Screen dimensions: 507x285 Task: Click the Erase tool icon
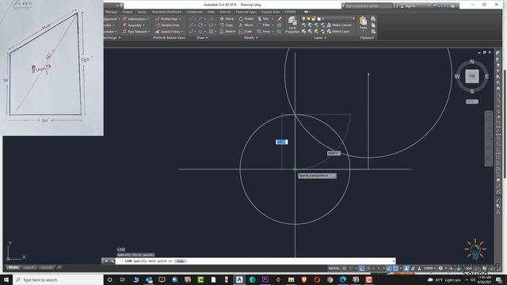pyautogui.click(x=280, y=19)
